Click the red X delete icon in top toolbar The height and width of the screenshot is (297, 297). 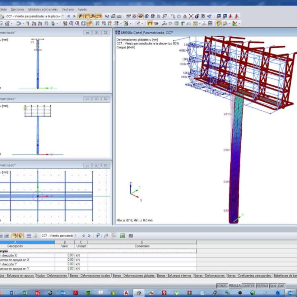[191, 16]
